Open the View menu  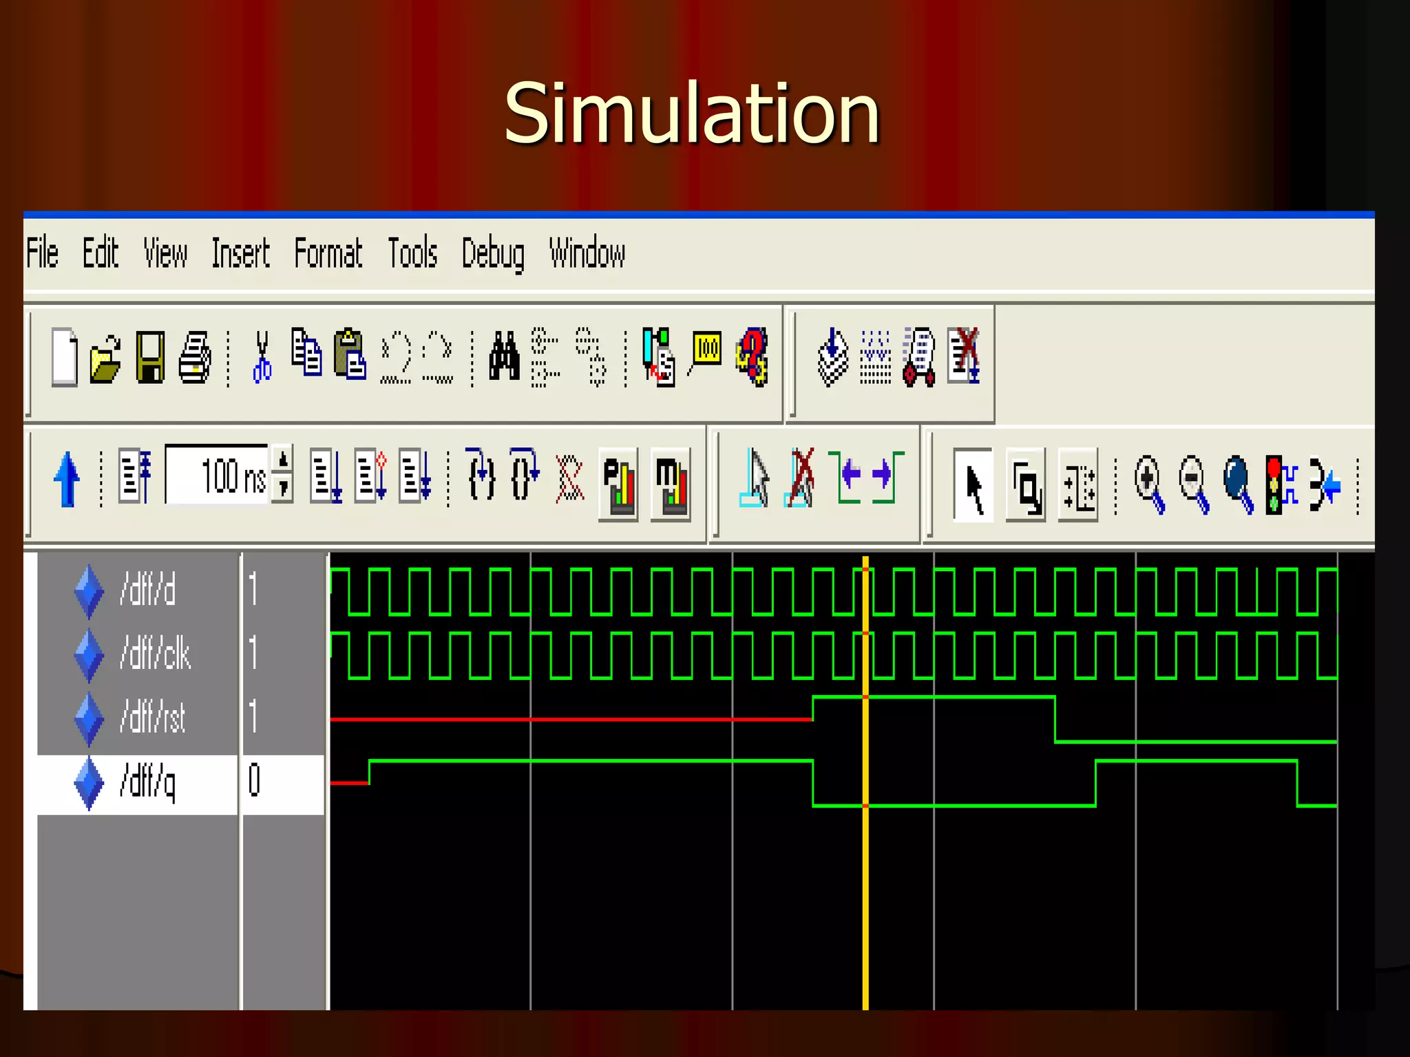coord(165,253)
